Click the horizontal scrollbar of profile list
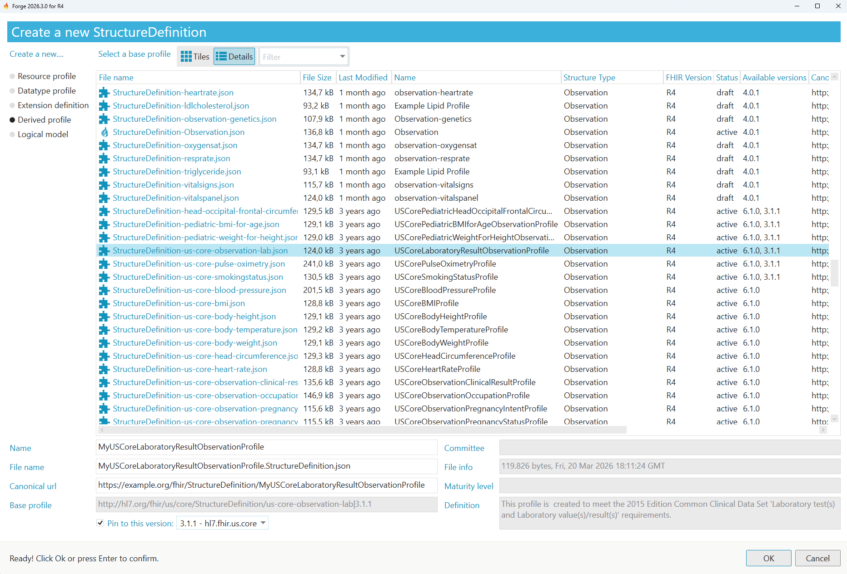The image size is (847, 574). (x=363, y=430)
